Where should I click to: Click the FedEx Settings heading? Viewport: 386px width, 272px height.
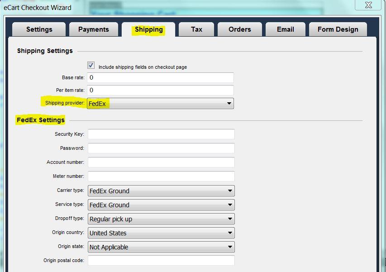(x=41, y=120)
